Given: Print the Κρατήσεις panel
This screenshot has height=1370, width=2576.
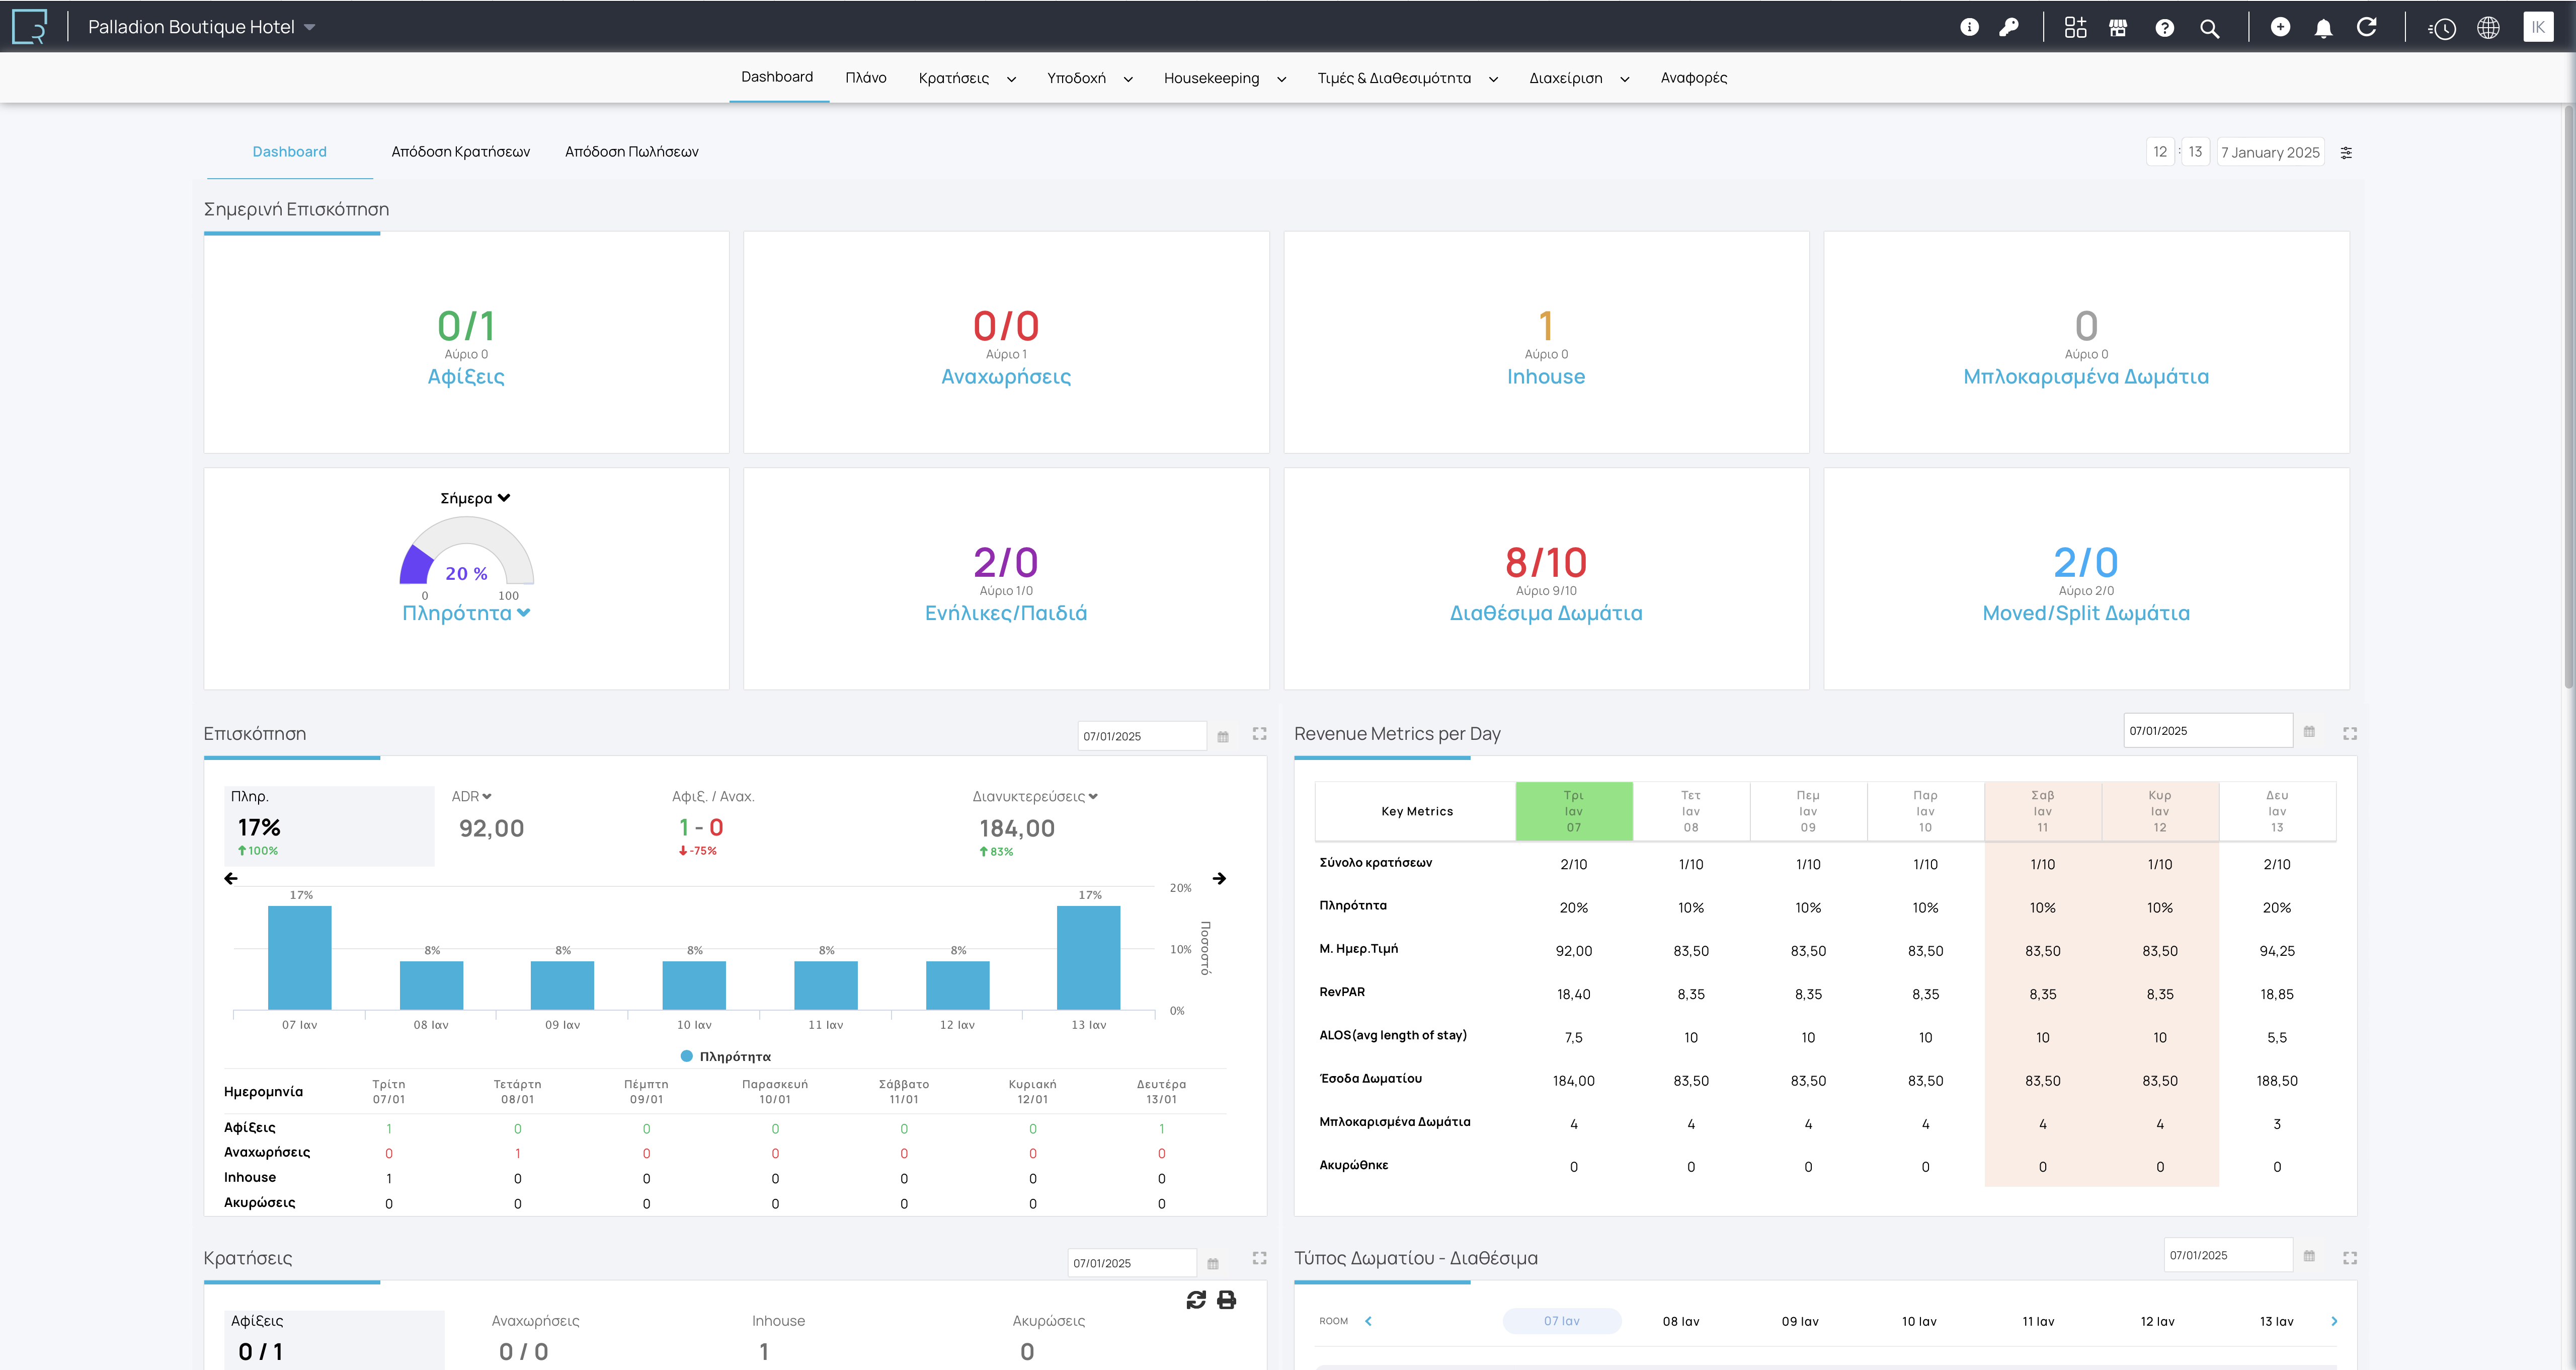Looking at the screenshot, I should (1227, 1300).
